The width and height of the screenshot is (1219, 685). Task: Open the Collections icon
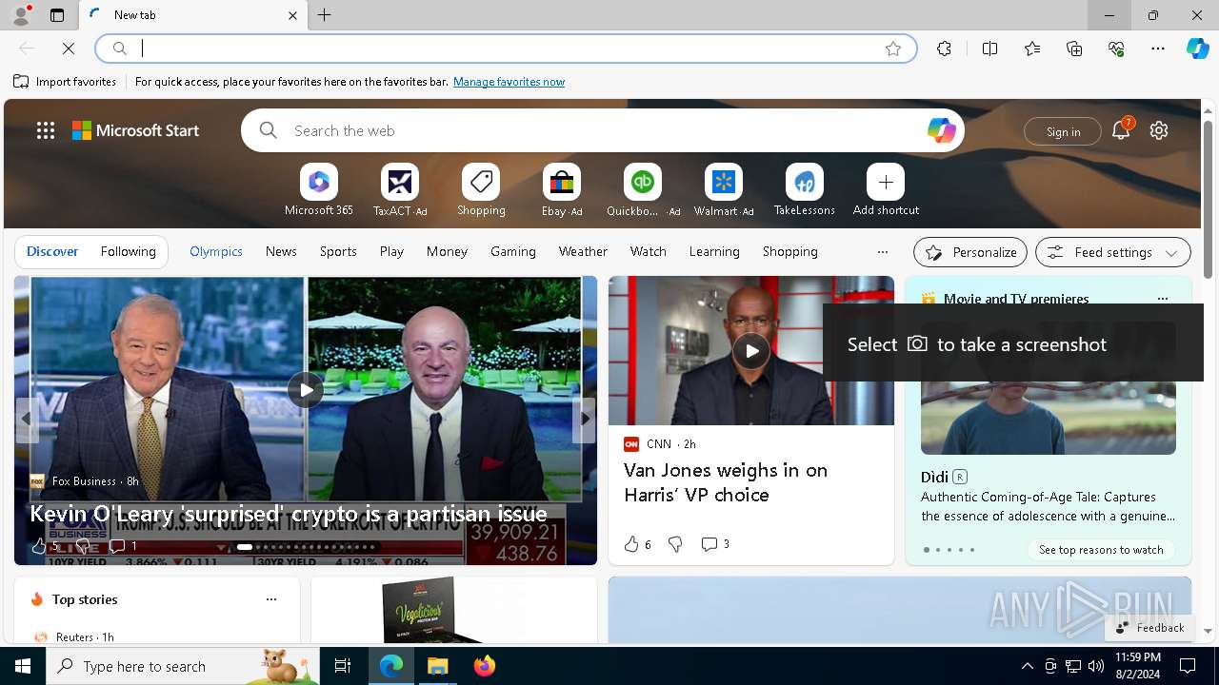(x=1074, y=49)
